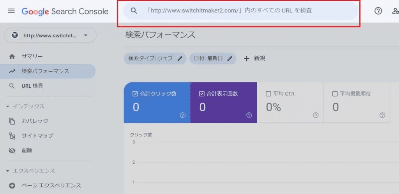Edit 検索タイプ: ウェブ filter pencil icon
The width and height of the screenshot is (399, 194).
180,58
